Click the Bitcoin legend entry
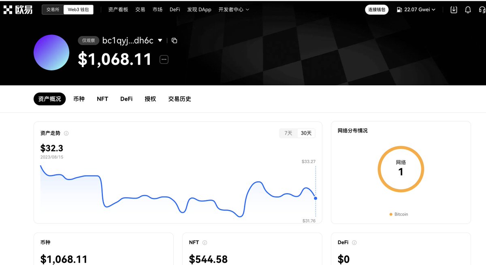This screenshot has width=486, height=265. [399, 214]
